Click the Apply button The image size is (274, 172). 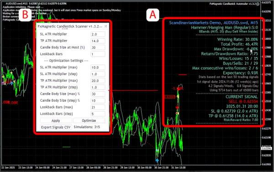point(56,120)
